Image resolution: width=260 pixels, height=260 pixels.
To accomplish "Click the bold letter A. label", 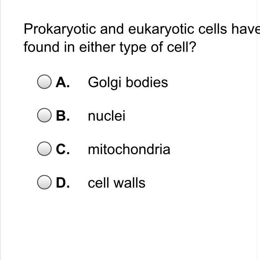I will tap(62, 82).
